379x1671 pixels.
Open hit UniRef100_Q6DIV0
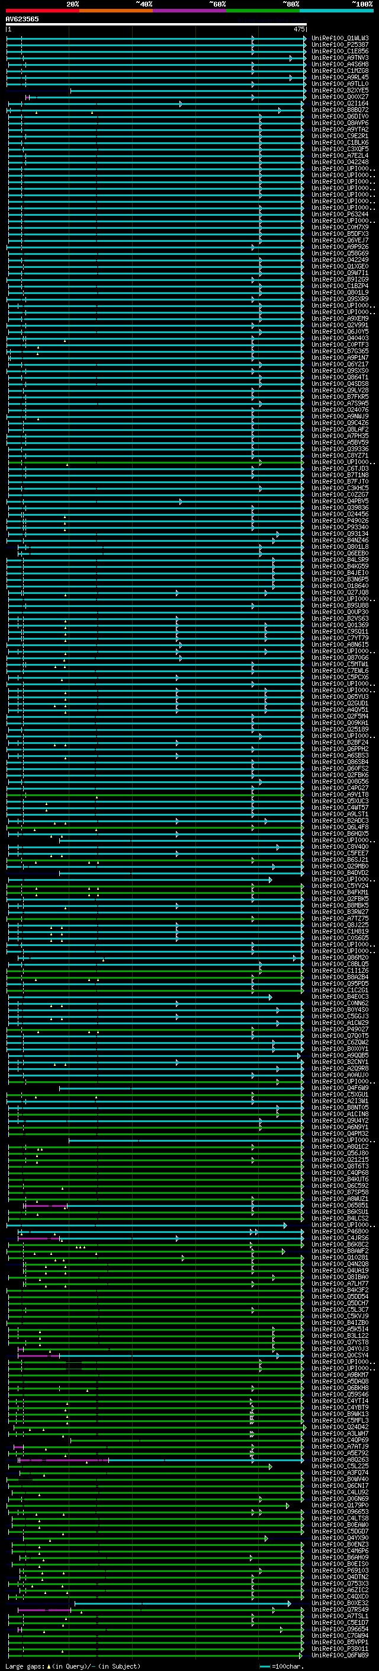[340, 117]
